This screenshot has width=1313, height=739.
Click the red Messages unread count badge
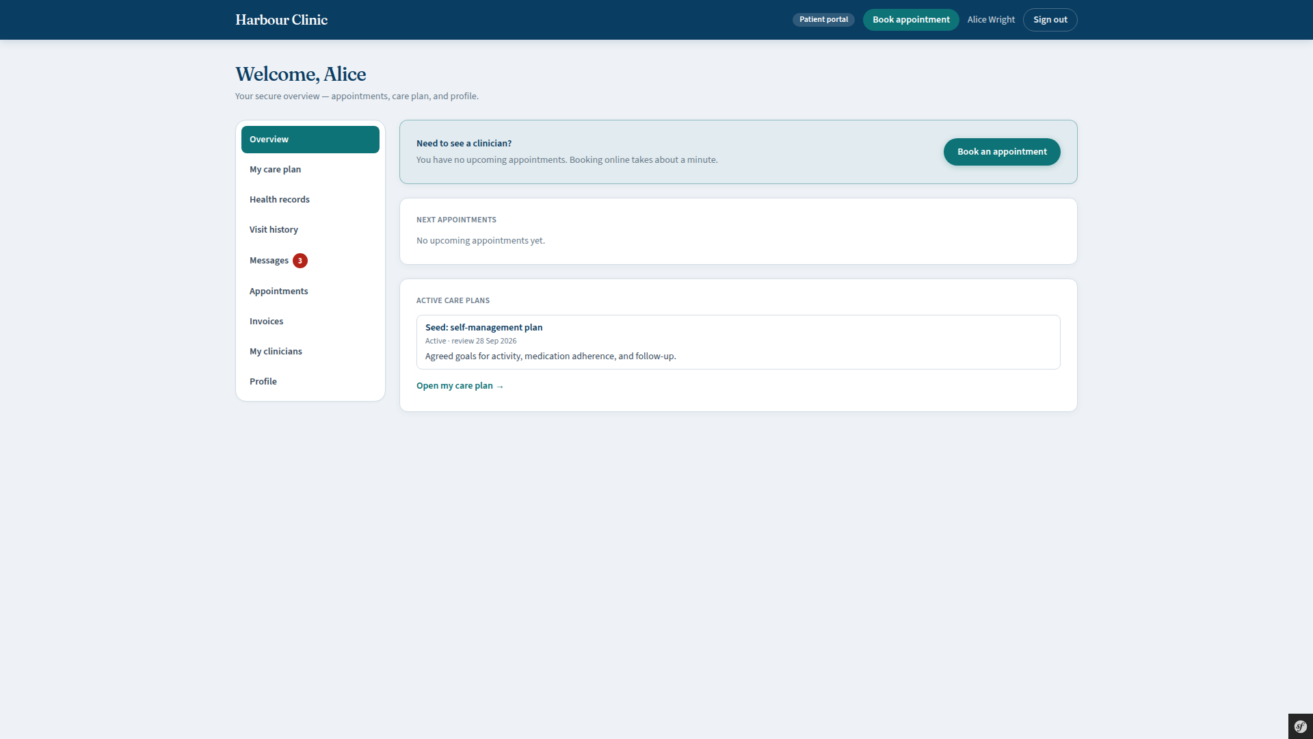pyautogui.click(x=300, y=261)
